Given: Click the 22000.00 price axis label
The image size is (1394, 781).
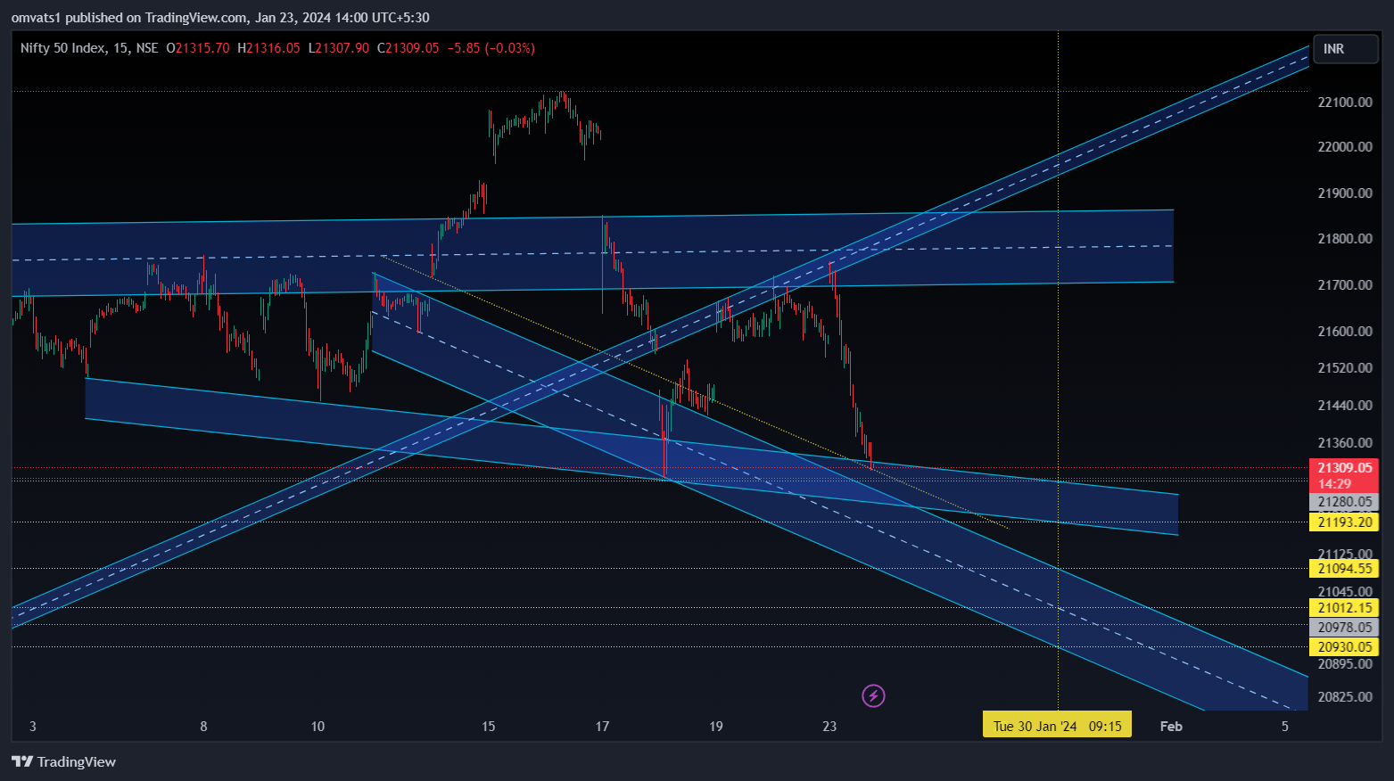Looking at the screenshot, I should pyautogui.click(x=1344, y=147).
